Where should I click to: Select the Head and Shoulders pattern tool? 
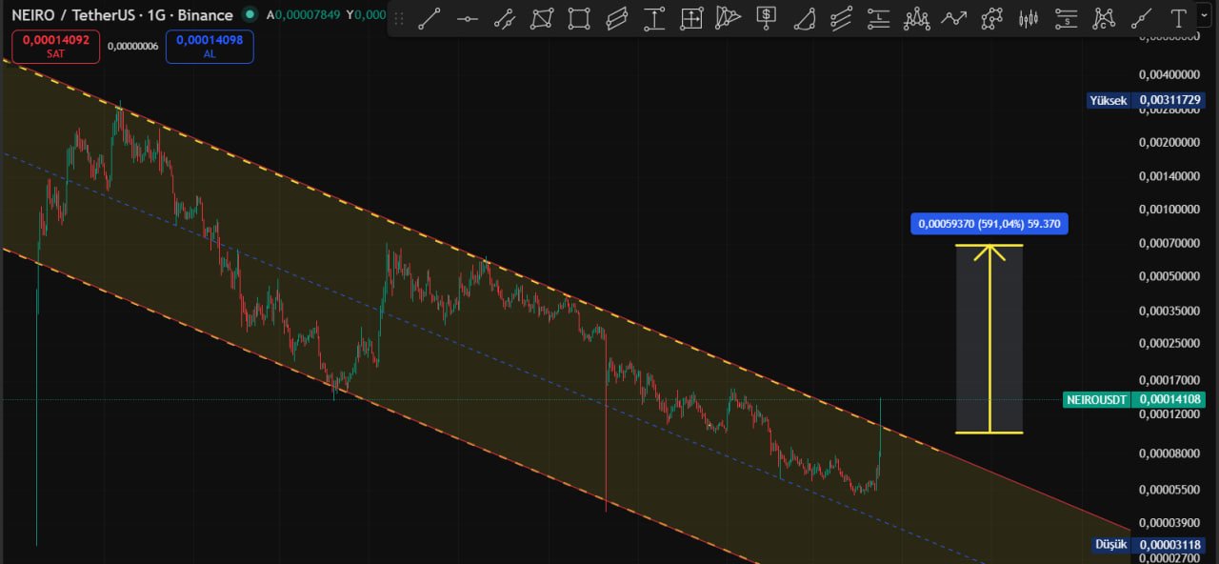tap(916, 18)
